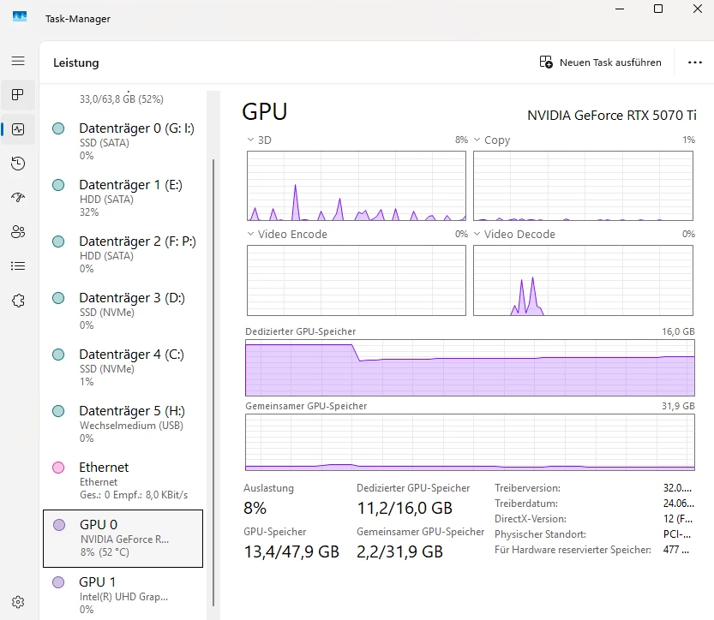Click the 3D usage graph

click(x=357, y=186)
